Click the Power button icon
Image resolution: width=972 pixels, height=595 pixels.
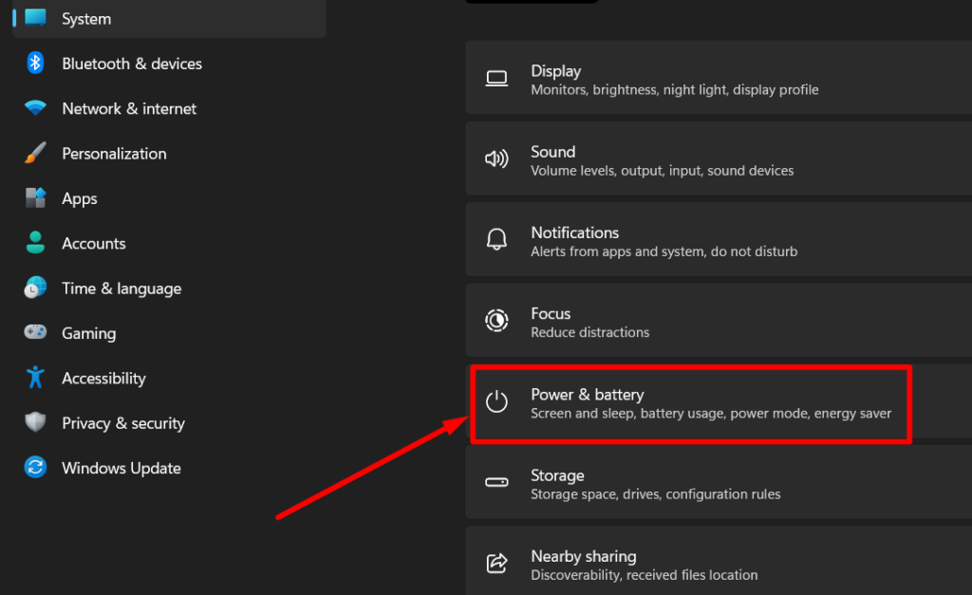tap(496, 401)
